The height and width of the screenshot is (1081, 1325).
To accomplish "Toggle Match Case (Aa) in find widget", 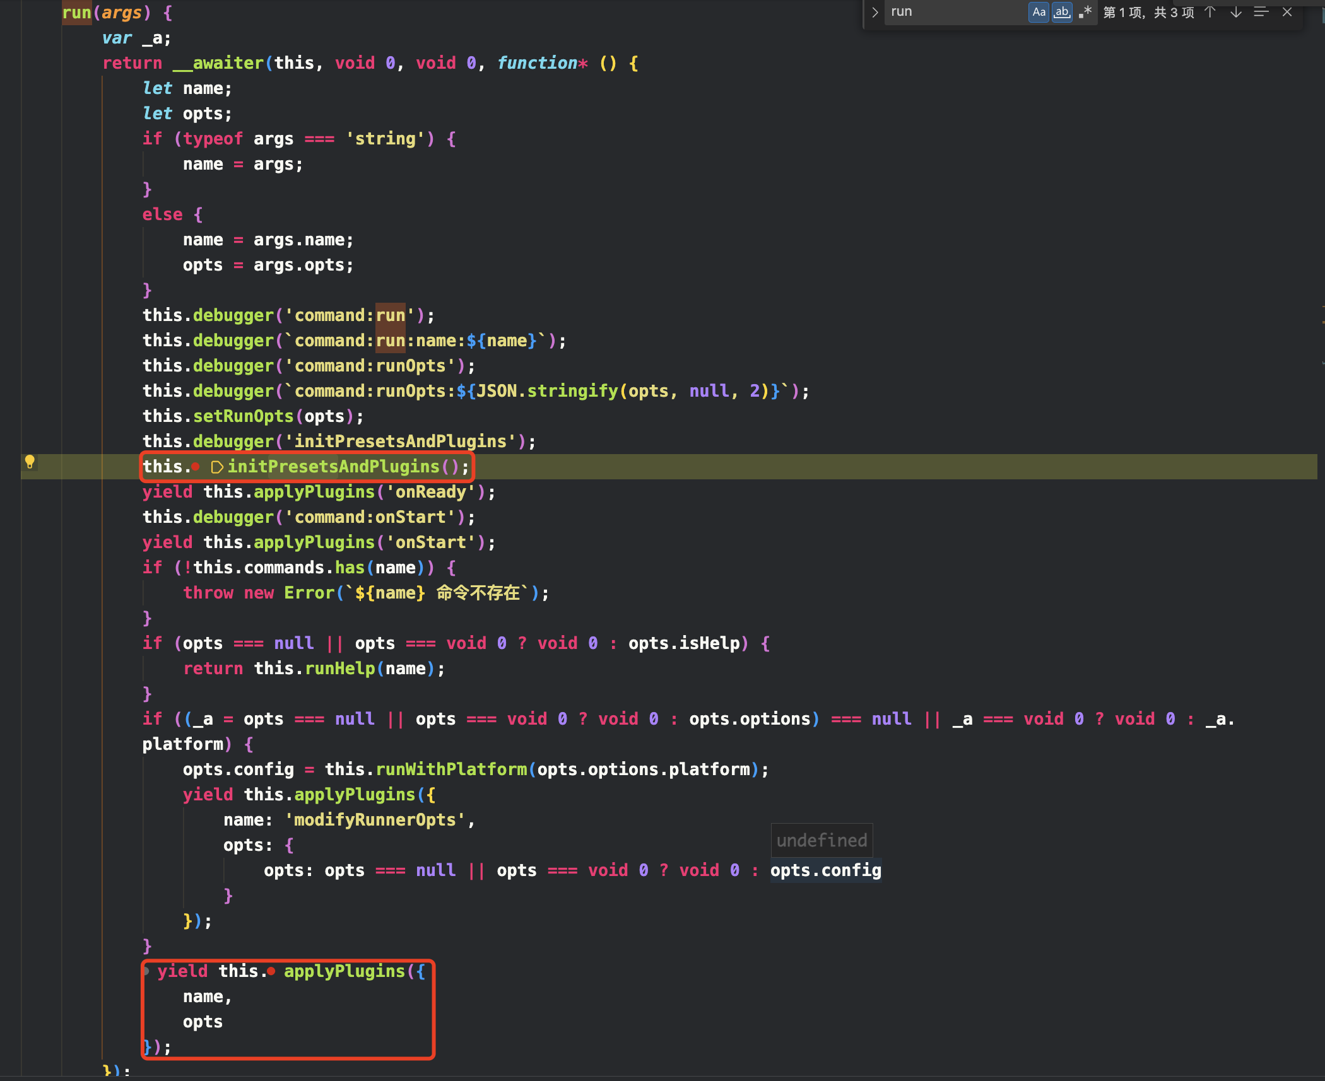I will tap(1039, 12).
